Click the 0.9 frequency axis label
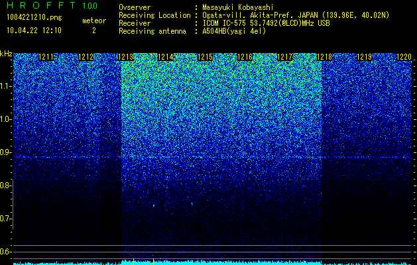 (5, 152)
